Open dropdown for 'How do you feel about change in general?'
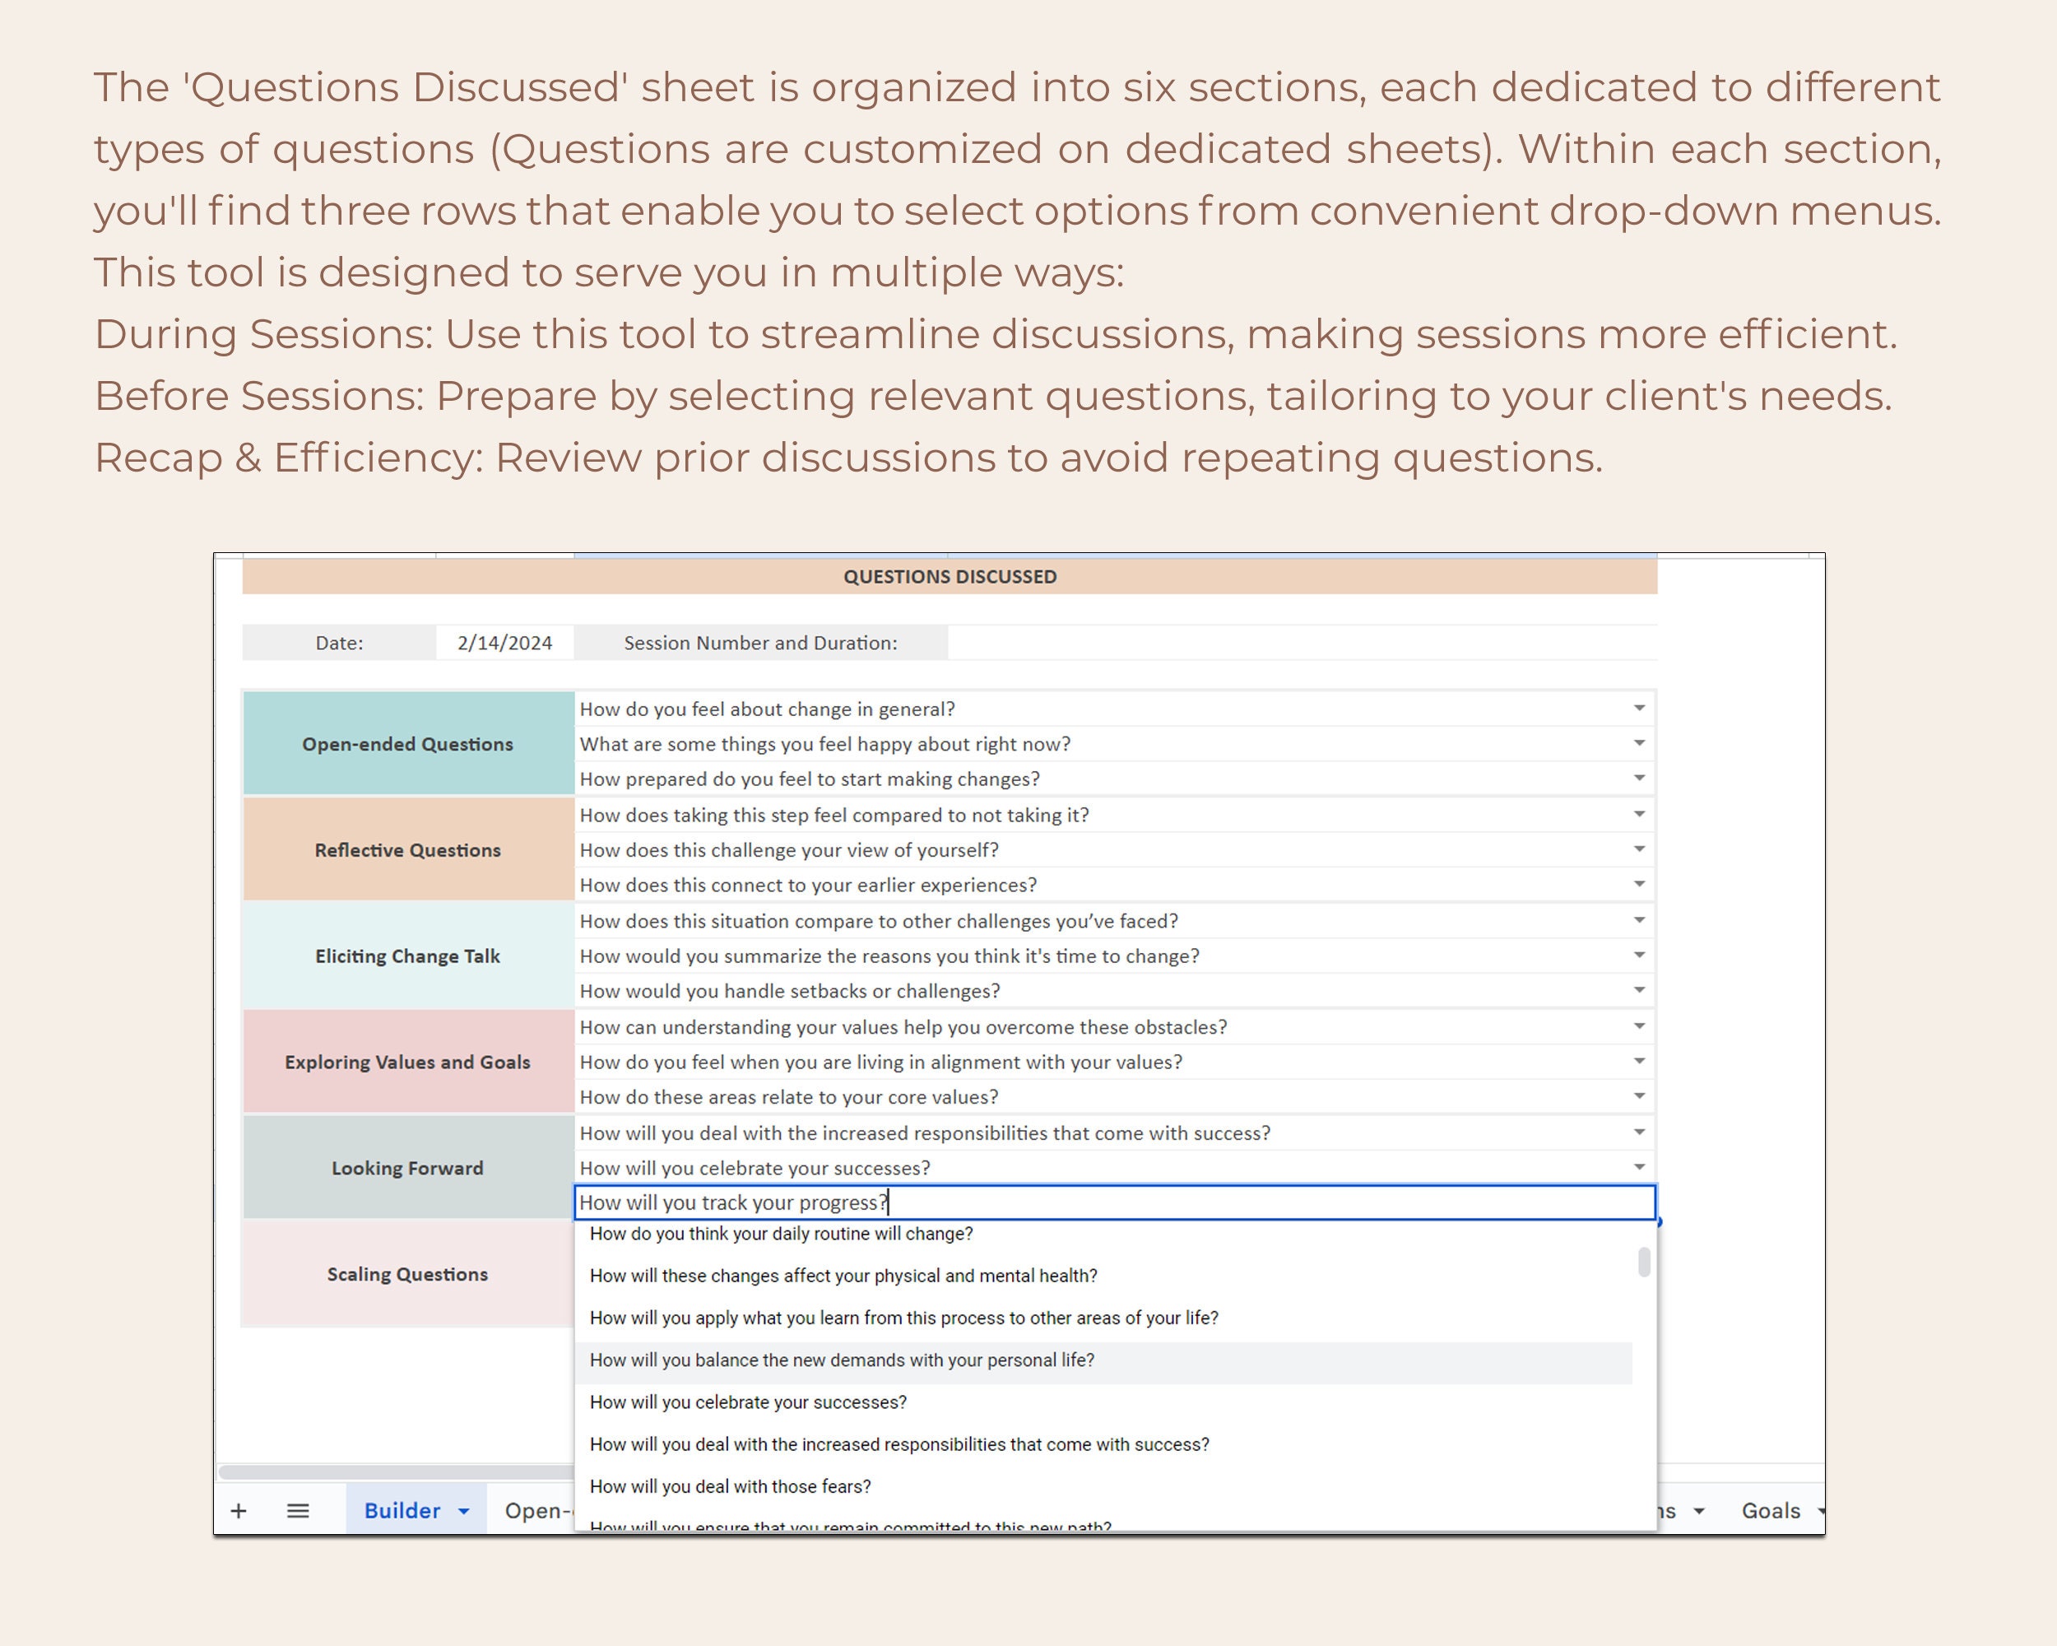 coord(1639,708)
